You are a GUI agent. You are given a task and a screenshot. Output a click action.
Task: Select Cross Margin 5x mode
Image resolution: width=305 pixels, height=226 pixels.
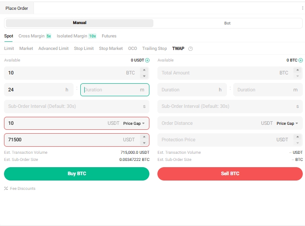(x=35, y=36)
